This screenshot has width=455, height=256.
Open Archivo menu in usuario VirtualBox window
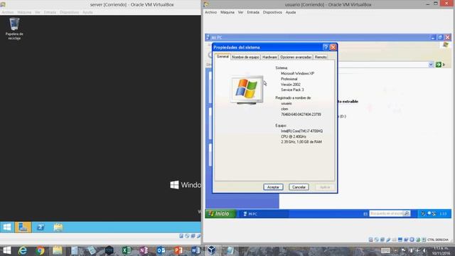click(x=210, y=12)
